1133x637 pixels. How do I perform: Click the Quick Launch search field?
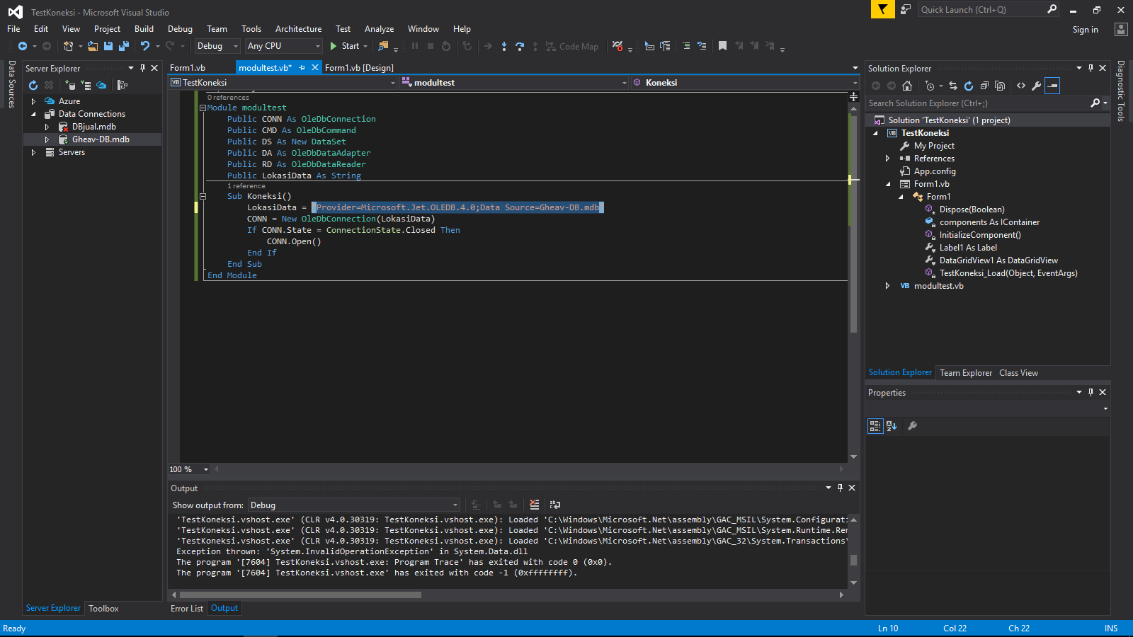(981, 10)
